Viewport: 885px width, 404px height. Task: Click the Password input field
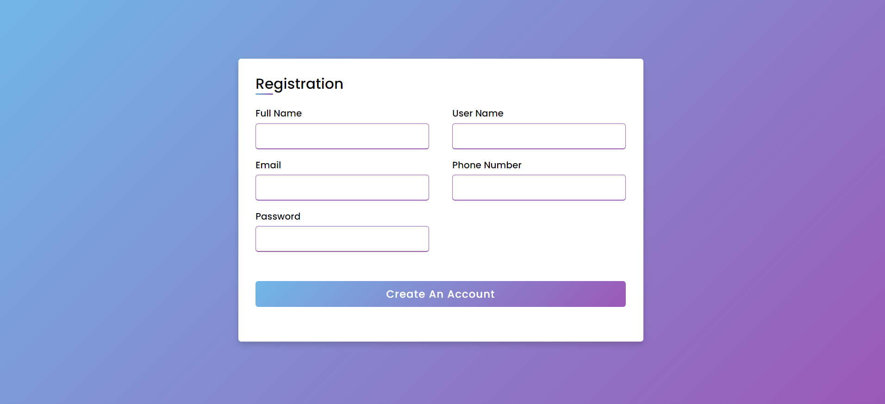click(x=342, y=239)
